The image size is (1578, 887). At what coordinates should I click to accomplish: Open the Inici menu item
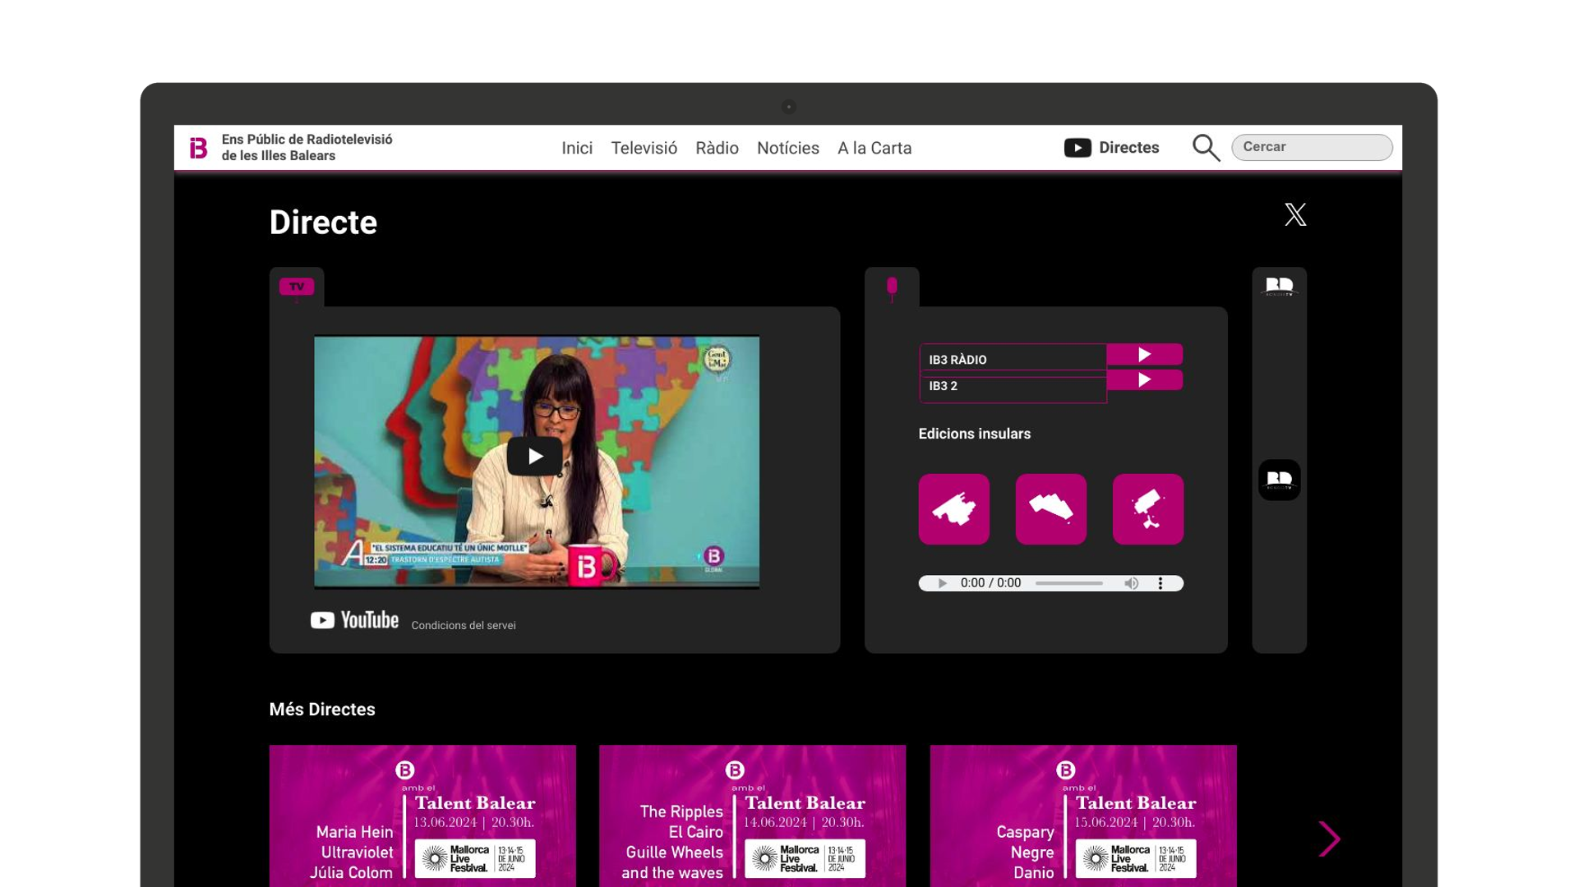pos(577,148)
